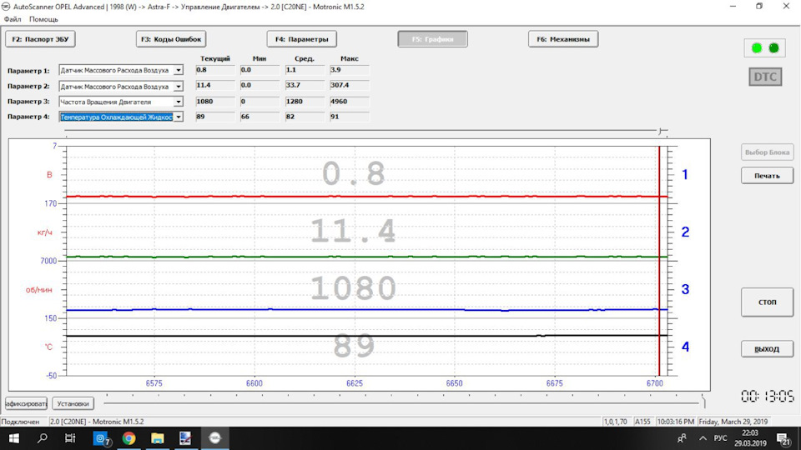
Task: Move the top graph range slider handle
Action: click(x=662, y=132)
